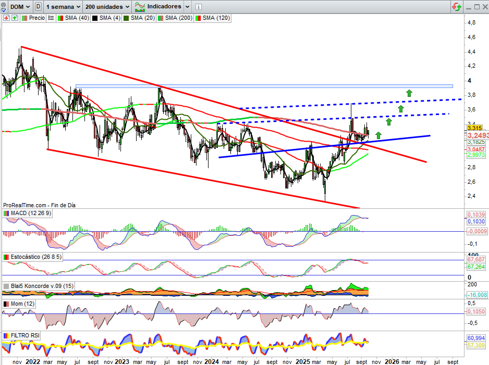Click the SMA (20) dark green color swatch

click(126, 18)
